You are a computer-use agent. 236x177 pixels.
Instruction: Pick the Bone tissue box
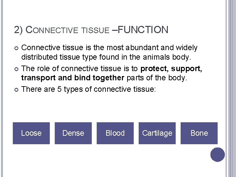199,133
